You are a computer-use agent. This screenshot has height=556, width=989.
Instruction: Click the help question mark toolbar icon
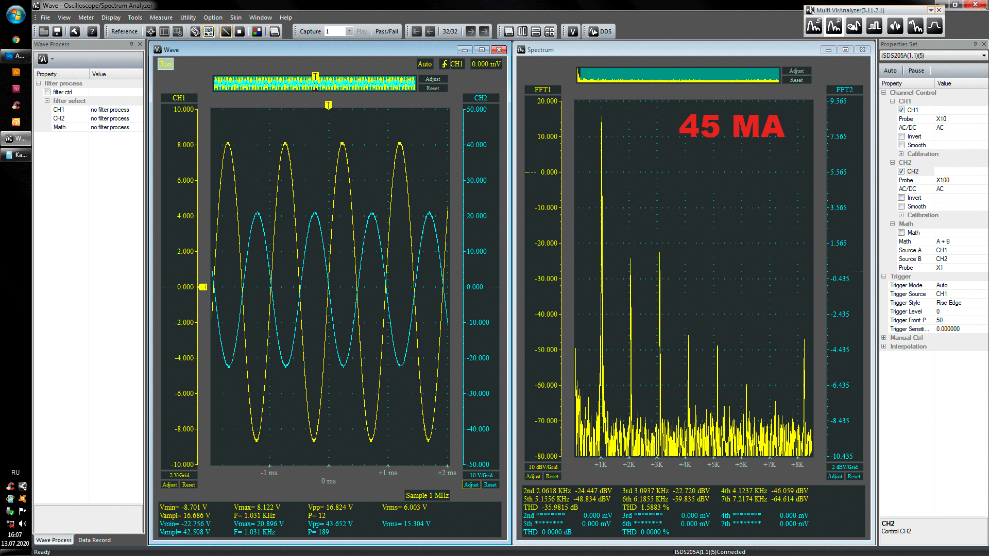92,31
